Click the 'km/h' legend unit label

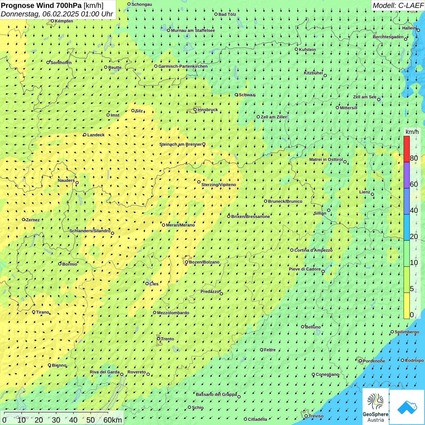(x=412, y=132)
